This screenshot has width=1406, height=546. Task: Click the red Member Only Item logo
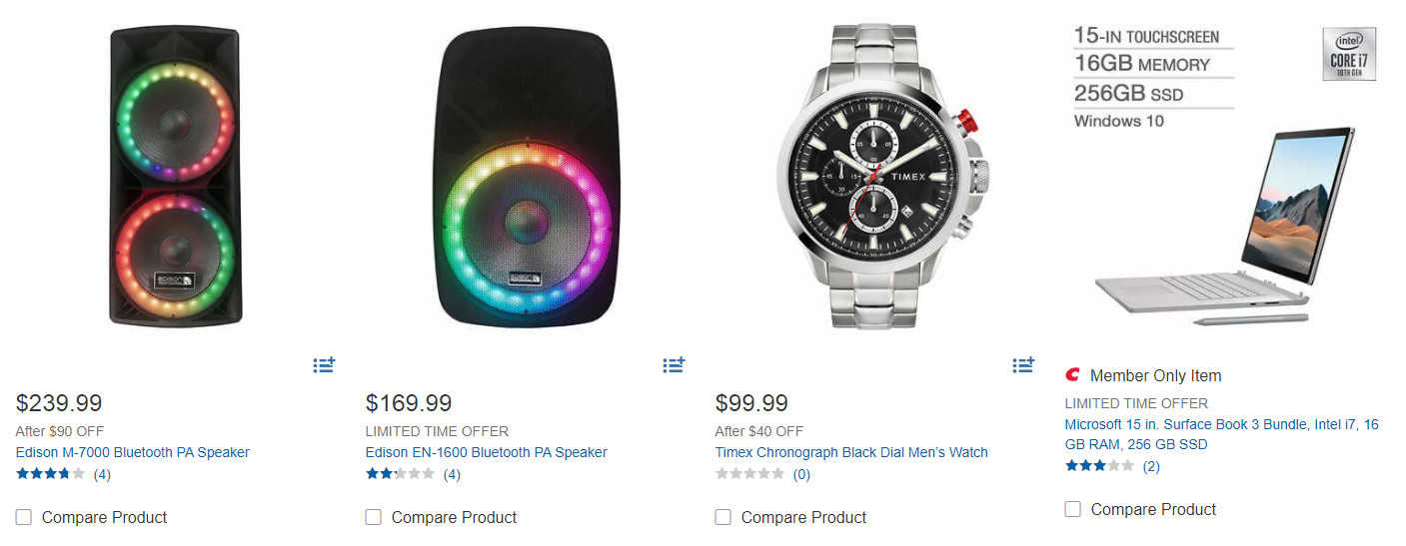(1073, 375)
